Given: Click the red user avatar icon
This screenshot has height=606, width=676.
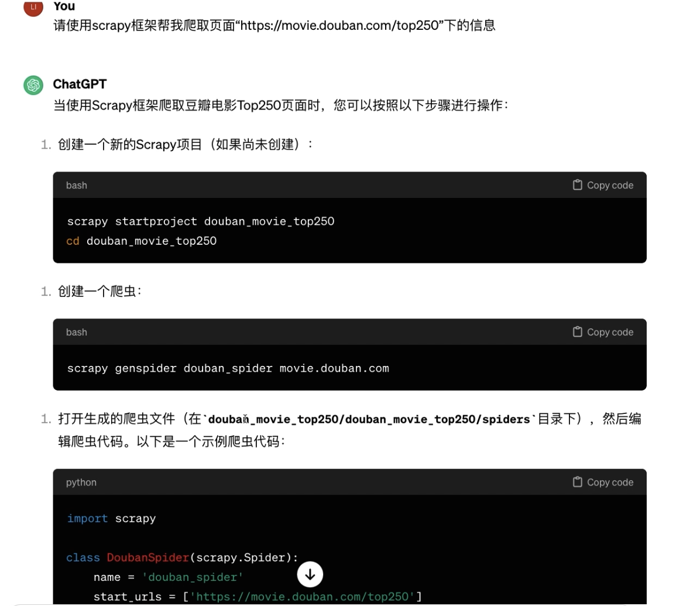Looking at the screenshot, I should point(33,7).
